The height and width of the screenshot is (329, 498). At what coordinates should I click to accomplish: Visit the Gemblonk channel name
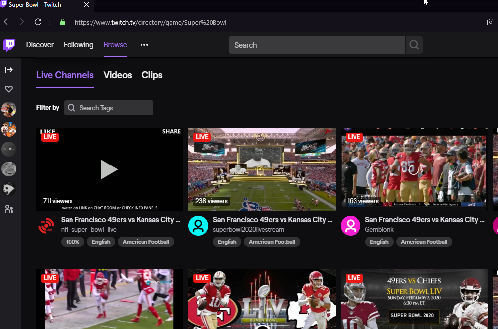point(379,230)
